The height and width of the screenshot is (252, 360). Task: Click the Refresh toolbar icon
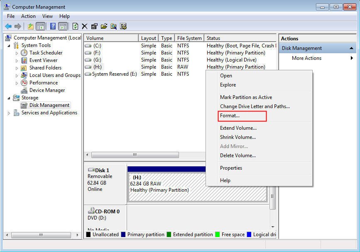click(75, 27)
